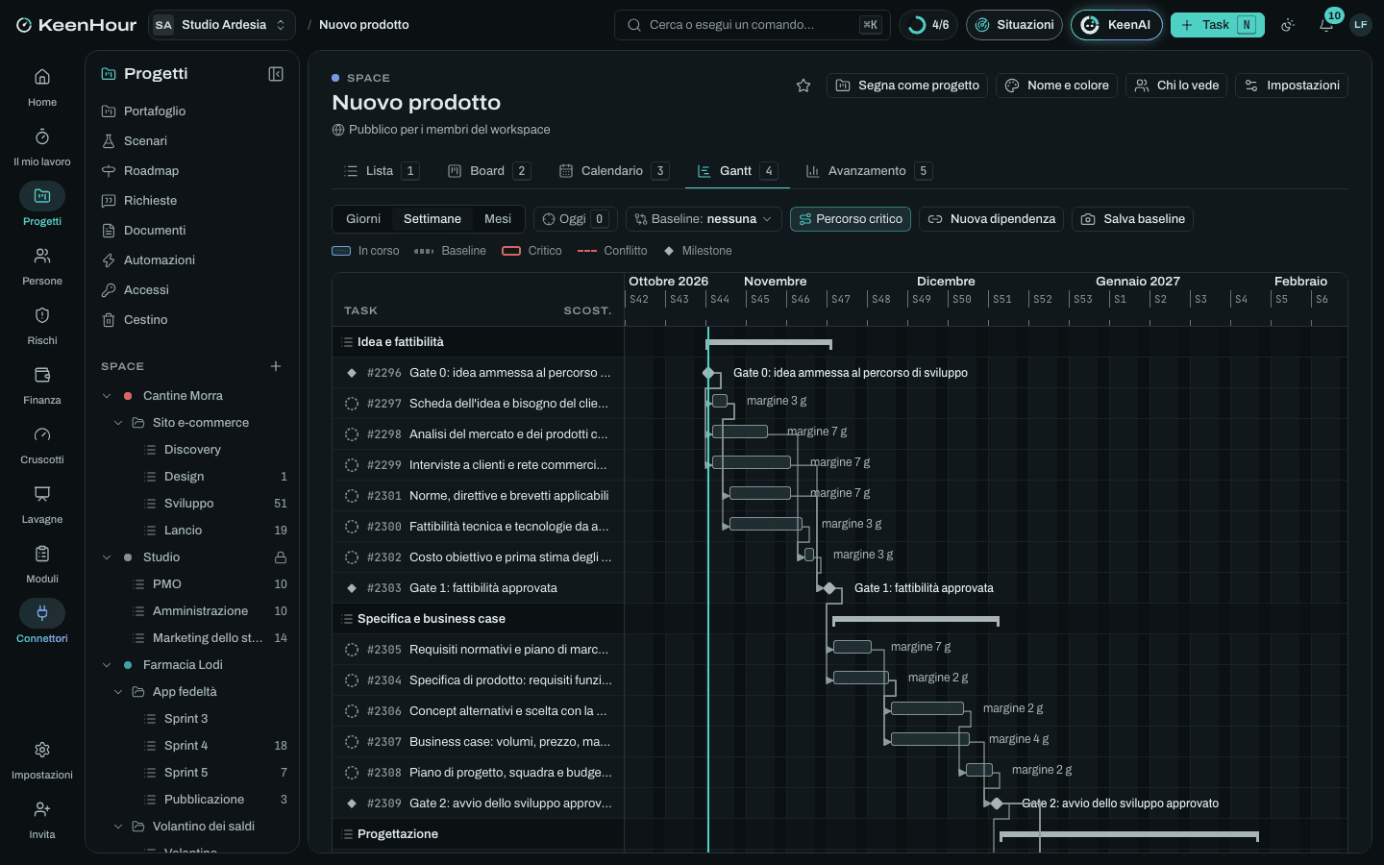Image resolution: width=1384 pixels, height=865 pixels.
Task: Set timeline scale to Mesi
Action: click(498, 219)
